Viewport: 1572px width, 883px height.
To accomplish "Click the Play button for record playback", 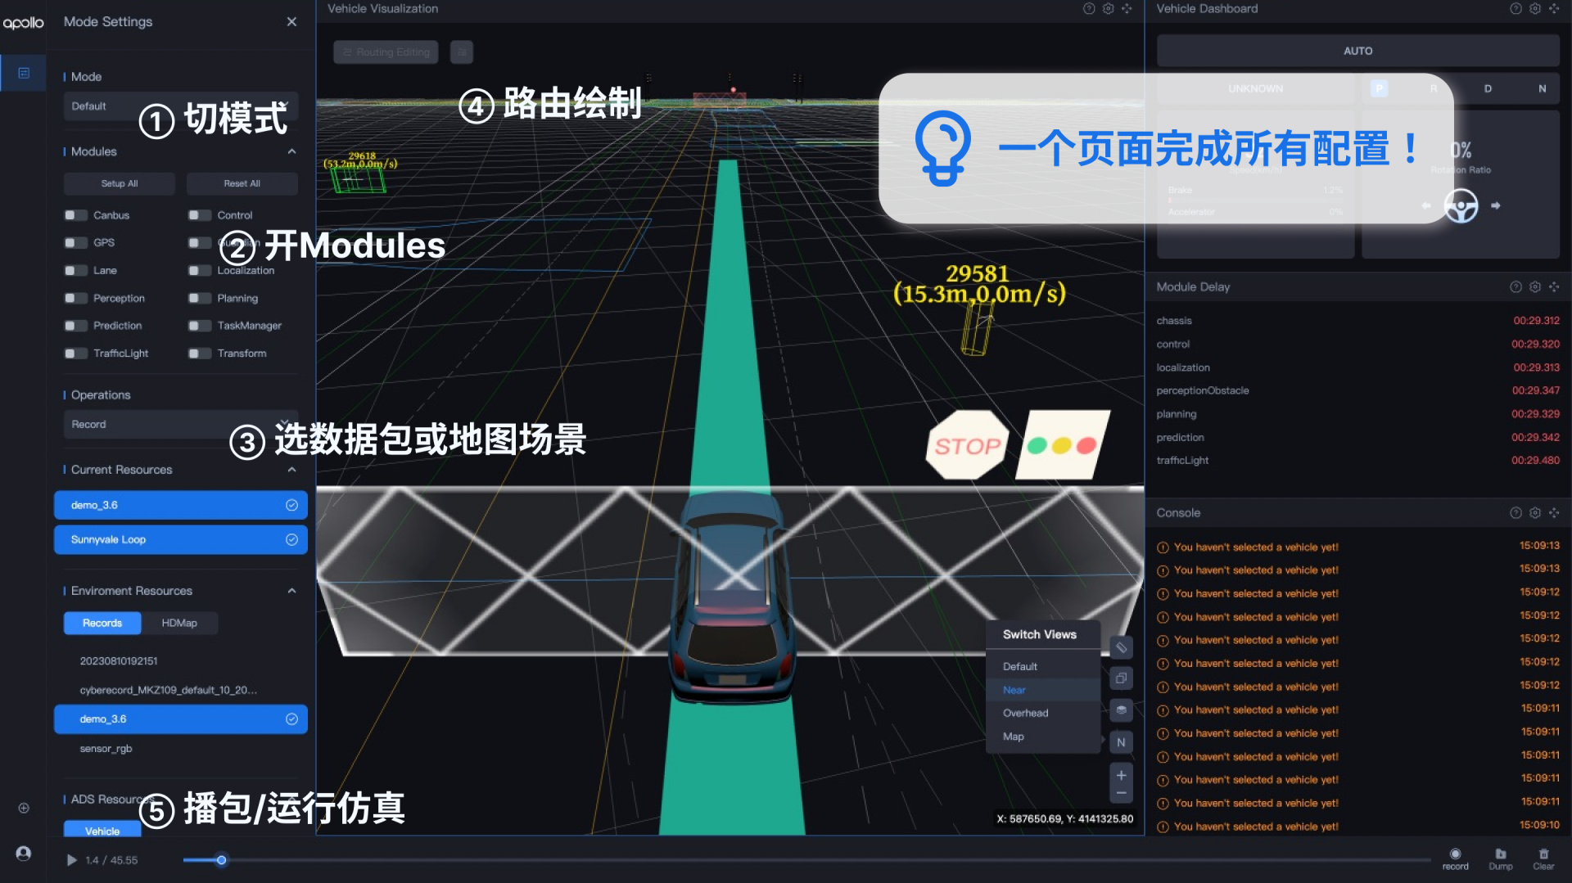I will [x=72, y=860].
